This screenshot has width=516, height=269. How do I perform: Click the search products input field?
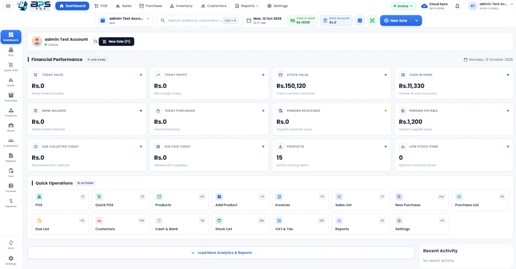pyautogui.click(x=199, y=21)
